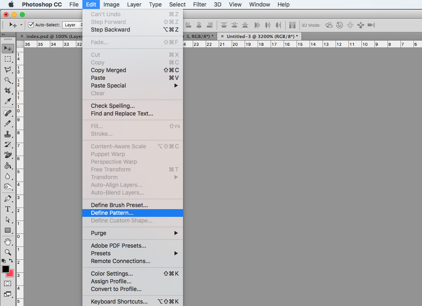
Task: Select the Rectangle shape tool
Action: click(8, 231)
